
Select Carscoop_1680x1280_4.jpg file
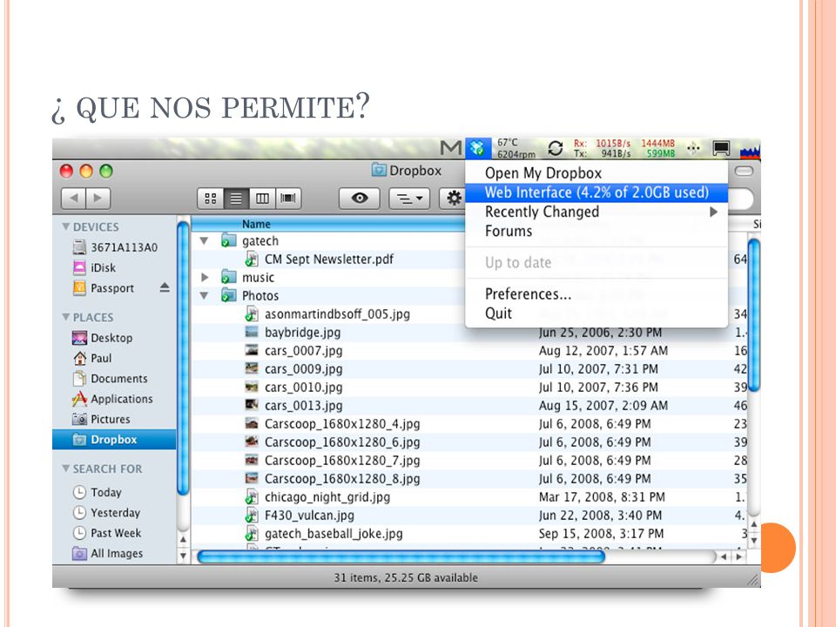tap(469, 424)
